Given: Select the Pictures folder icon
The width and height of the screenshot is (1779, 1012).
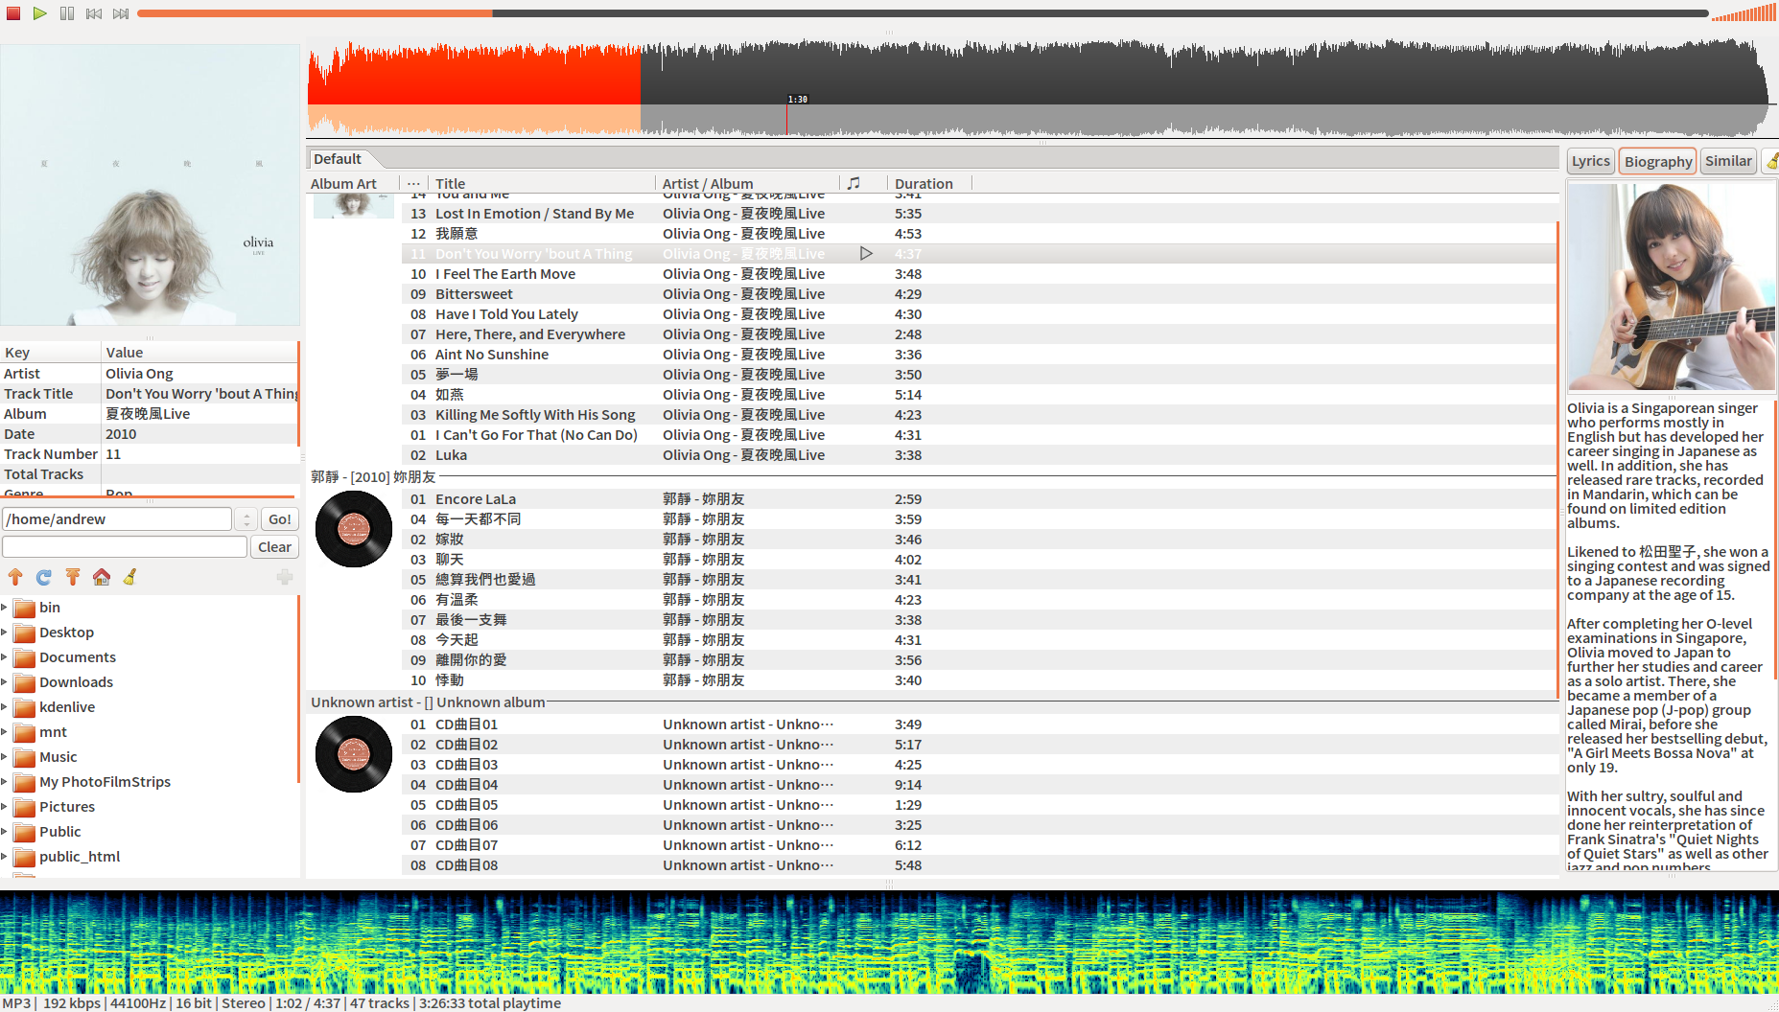Looking at the screenshot, I should (24, 807).
